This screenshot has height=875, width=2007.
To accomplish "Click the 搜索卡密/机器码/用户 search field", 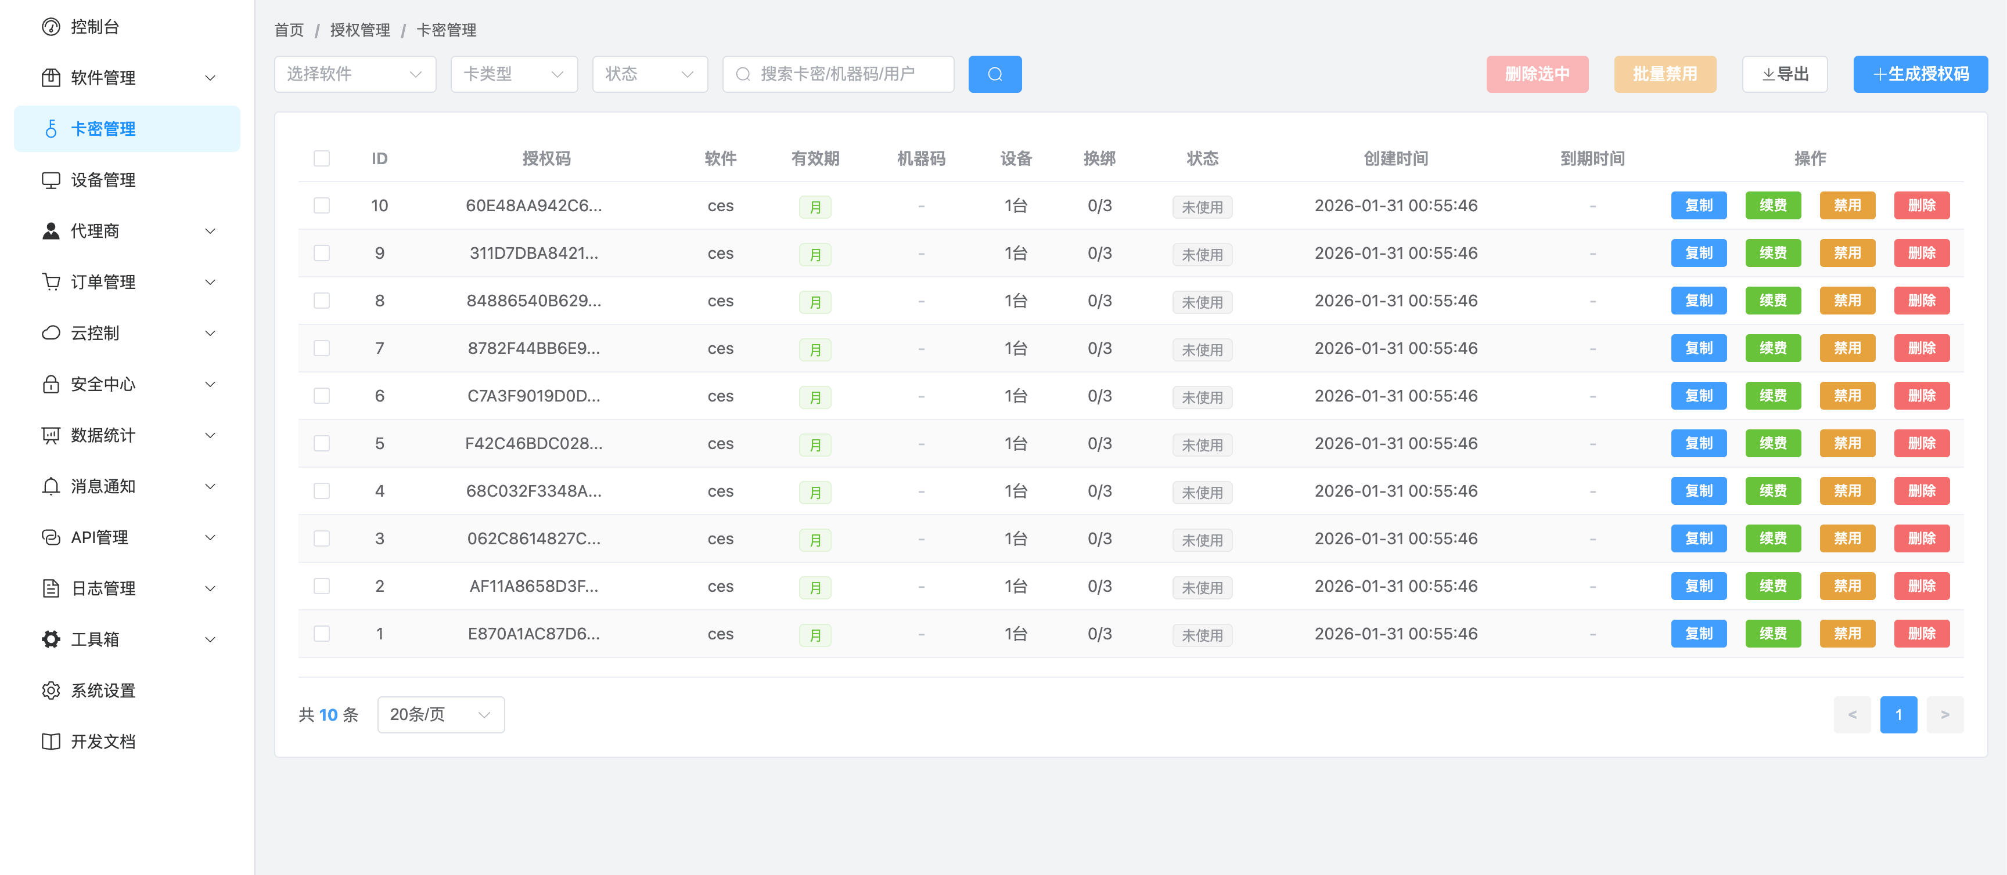I will (x=837, y=74).
